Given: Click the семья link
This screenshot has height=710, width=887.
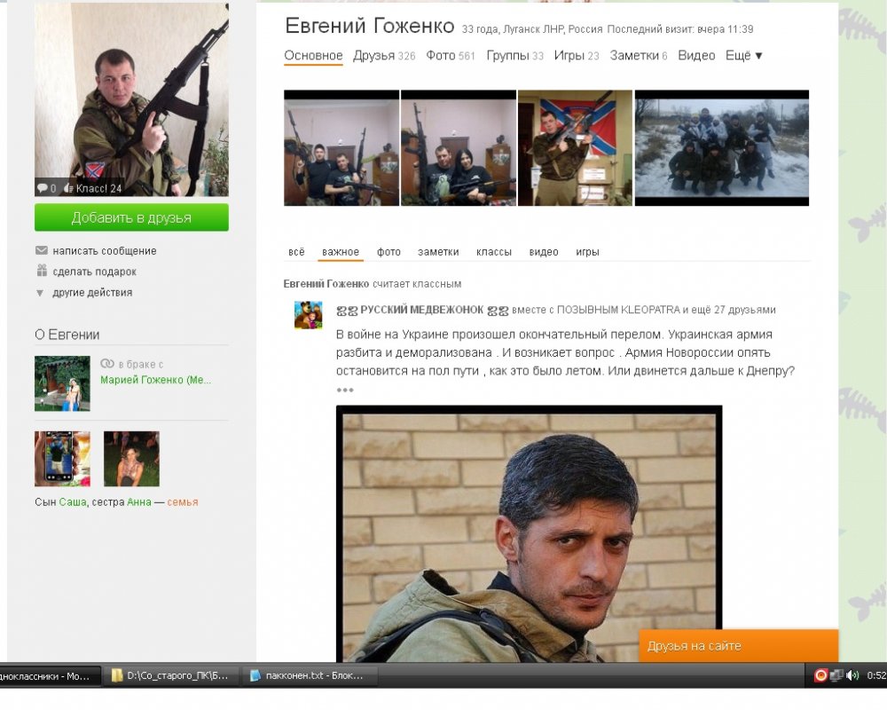Looking at the screenshot, I should click(182, 502).
